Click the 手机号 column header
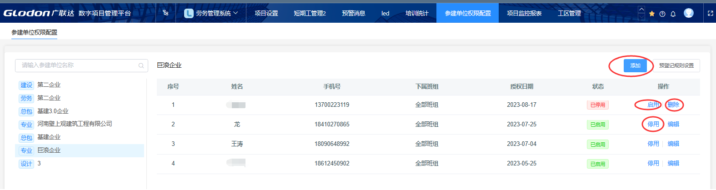The image size is (716, 190). pos(332,86)
